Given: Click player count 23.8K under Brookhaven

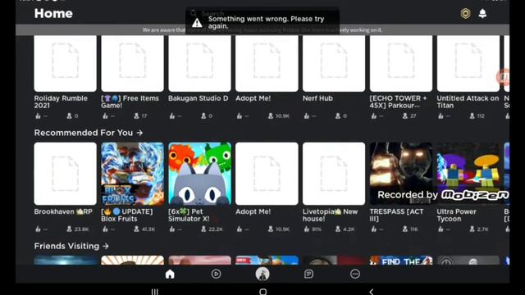Looking at the screenshot, I should click(x=81, y=229).
